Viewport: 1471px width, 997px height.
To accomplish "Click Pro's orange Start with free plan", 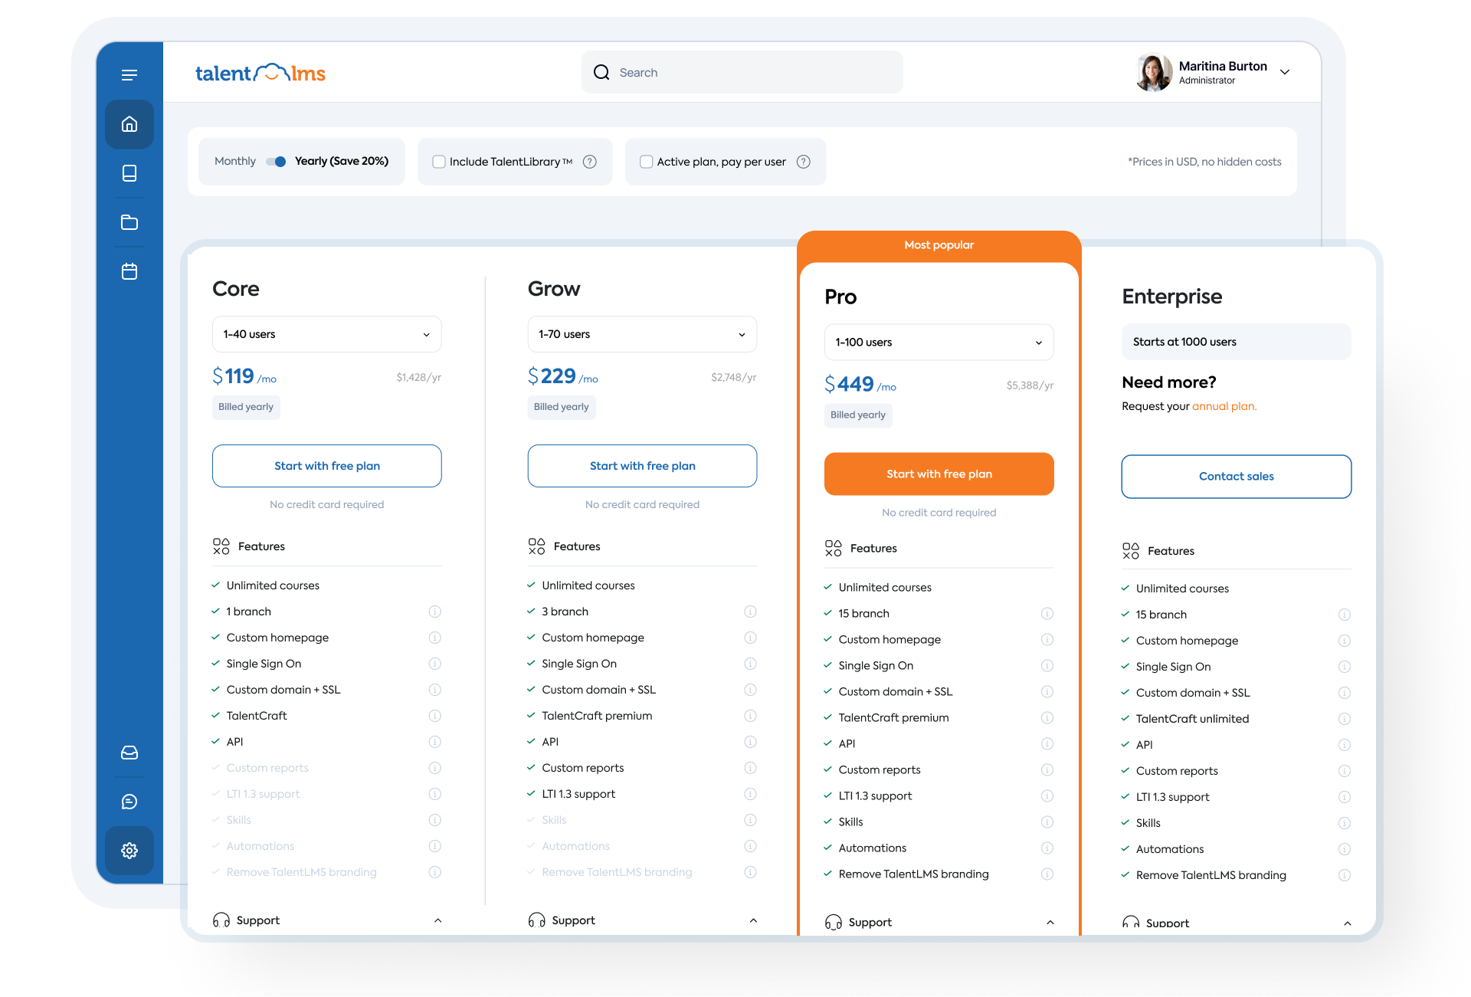I will point(939,474).
